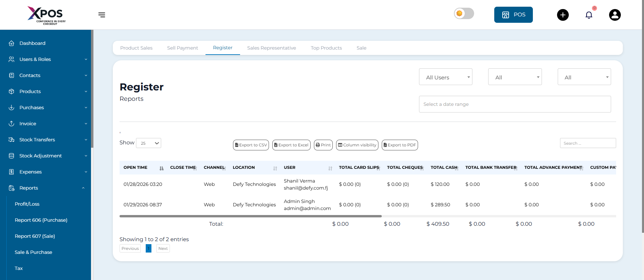Open the user profile avatar

pyautogui.click(x=614, y=15)
